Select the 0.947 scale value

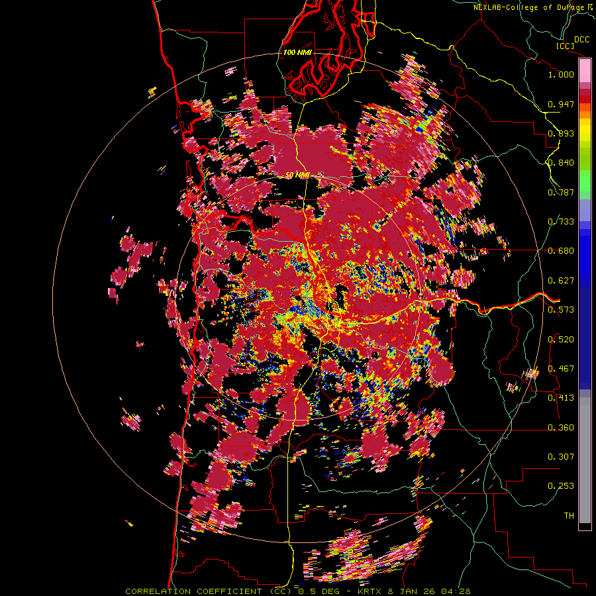tap(561, 104)
